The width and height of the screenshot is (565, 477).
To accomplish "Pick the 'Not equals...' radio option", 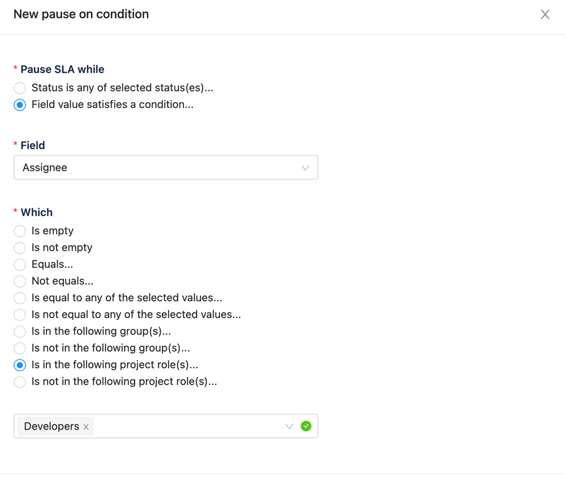I will coord(20,281).
